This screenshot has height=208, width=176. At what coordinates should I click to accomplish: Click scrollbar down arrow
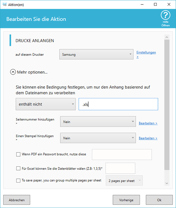pyautogui.click(x=167, y=183)
